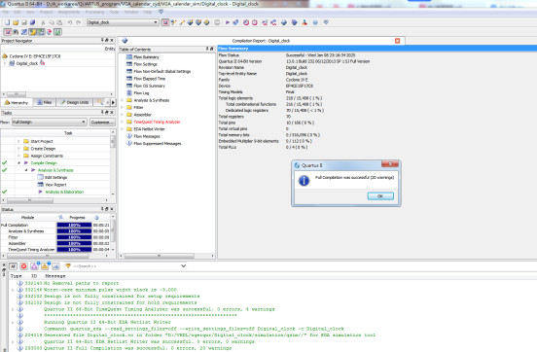Image resolution: width=537 pixels, height=352 pixels.
Task: Click the Save All icon in toolbar
Action: 32,22
